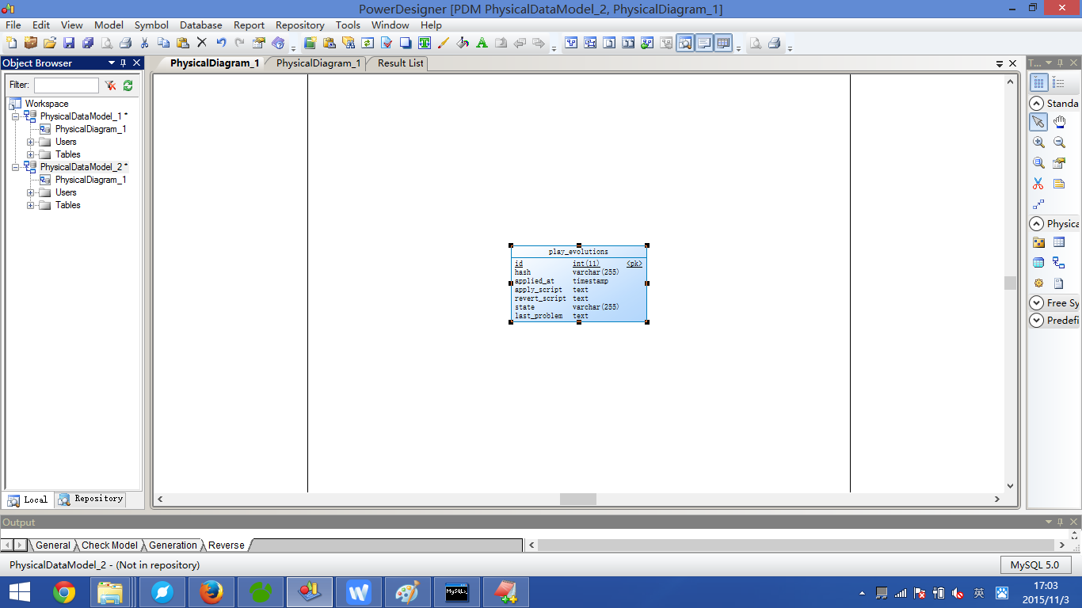Click the MySQL 5.0 status bar button

[x=1036, y=565]
